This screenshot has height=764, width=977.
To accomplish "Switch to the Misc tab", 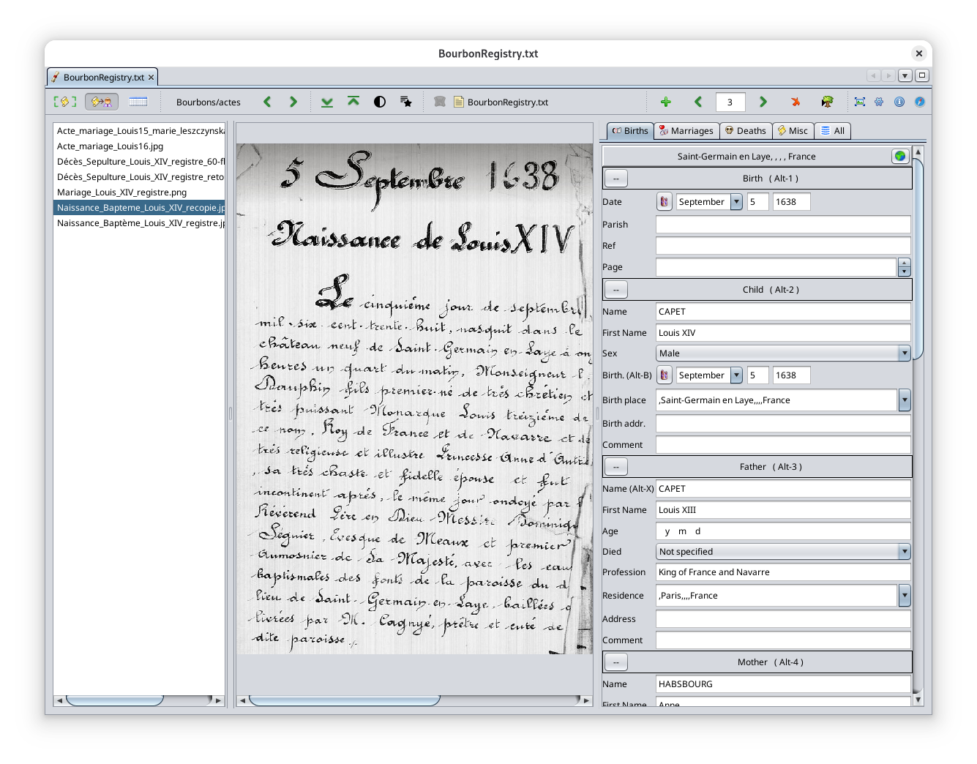I will tap(793, 131).
